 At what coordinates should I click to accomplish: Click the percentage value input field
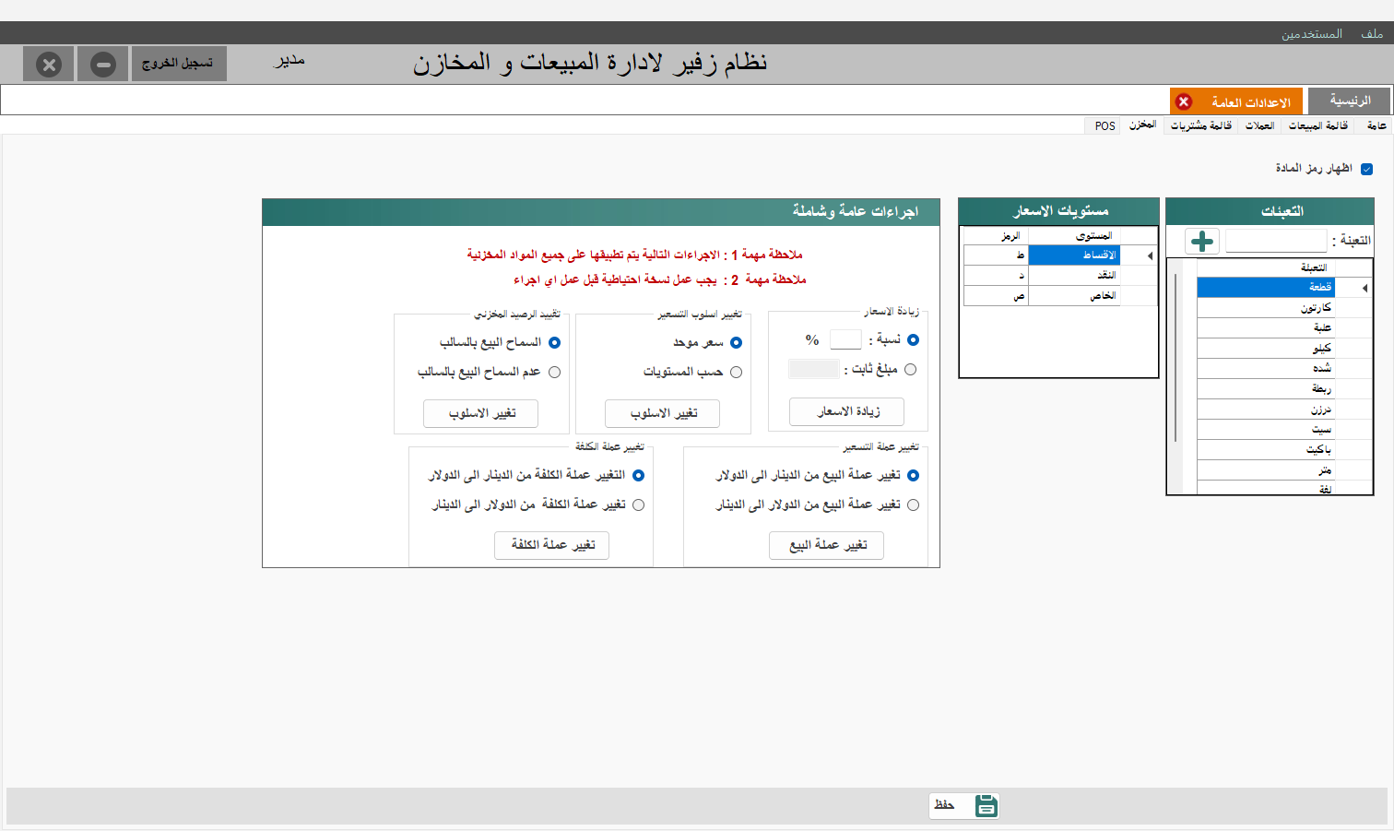tap(845, 339)
